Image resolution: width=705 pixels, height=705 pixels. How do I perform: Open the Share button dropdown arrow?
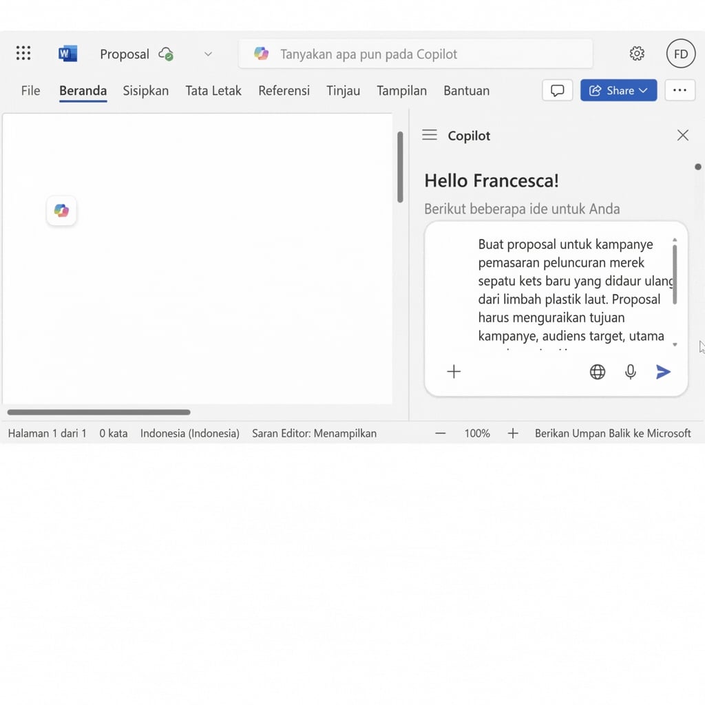643,90
